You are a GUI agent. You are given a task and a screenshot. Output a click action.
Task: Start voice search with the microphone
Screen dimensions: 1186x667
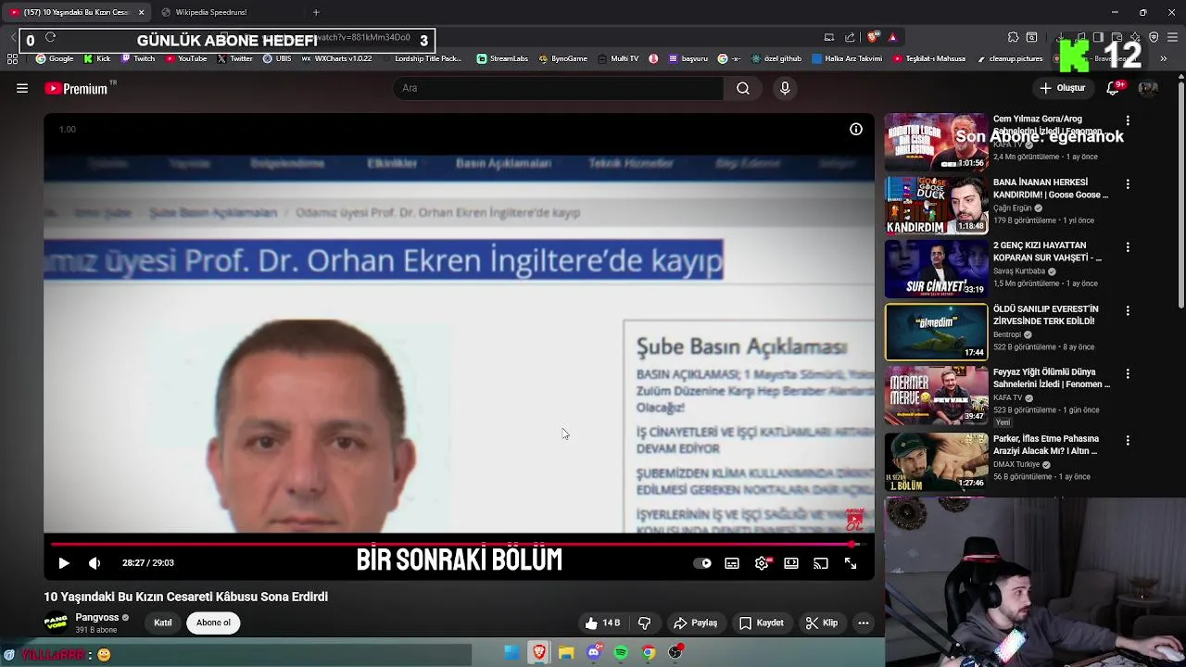click(x=785, y=88)
